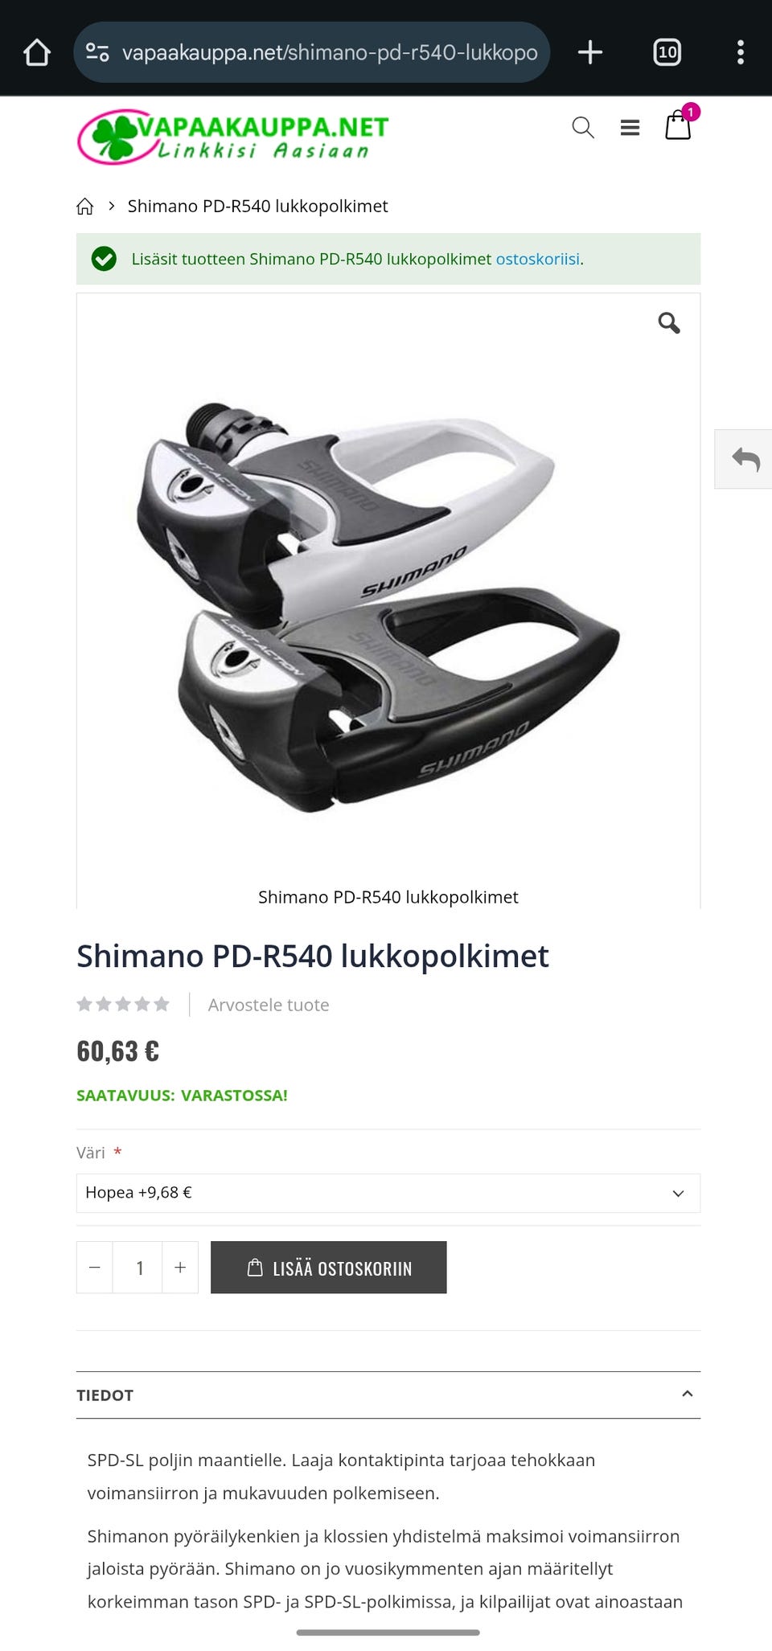
Task: Click Lisää ostoskoriin button
Action: click(329, 1268)
